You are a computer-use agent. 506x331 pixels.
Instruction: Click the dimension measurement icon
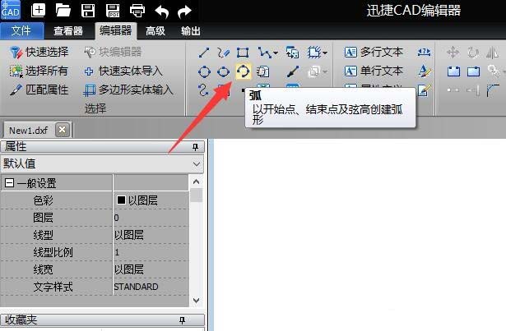point(424,52)
